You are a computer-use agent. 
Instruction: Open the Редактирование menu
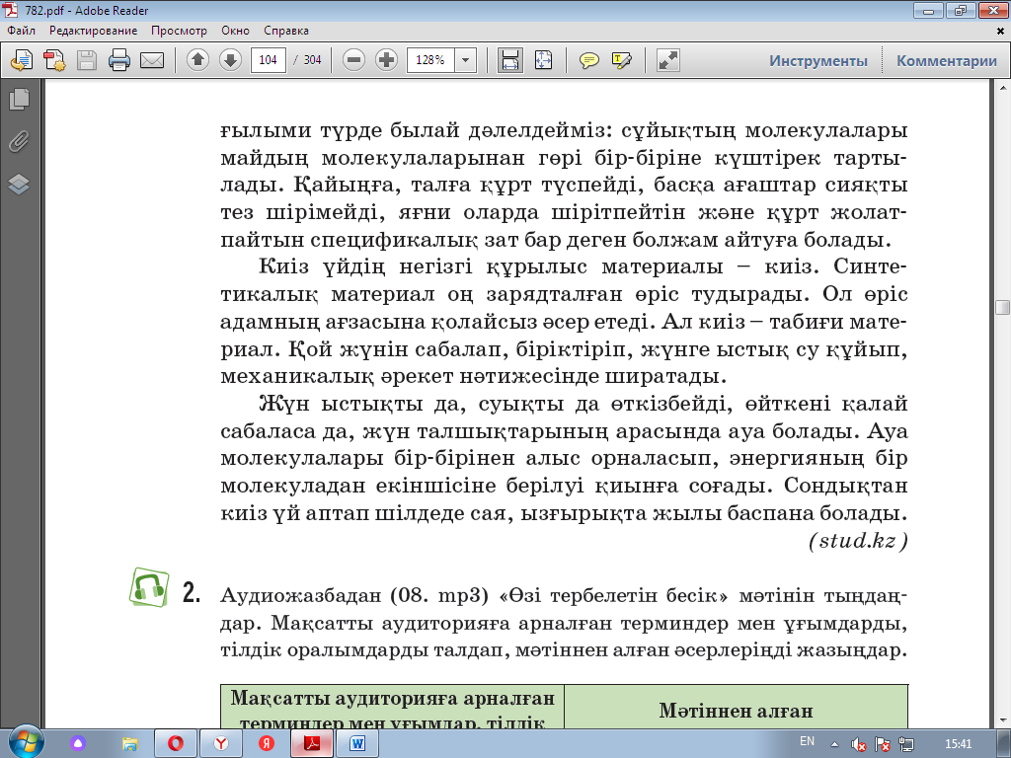pyautogui.click(x=94, y=31)
